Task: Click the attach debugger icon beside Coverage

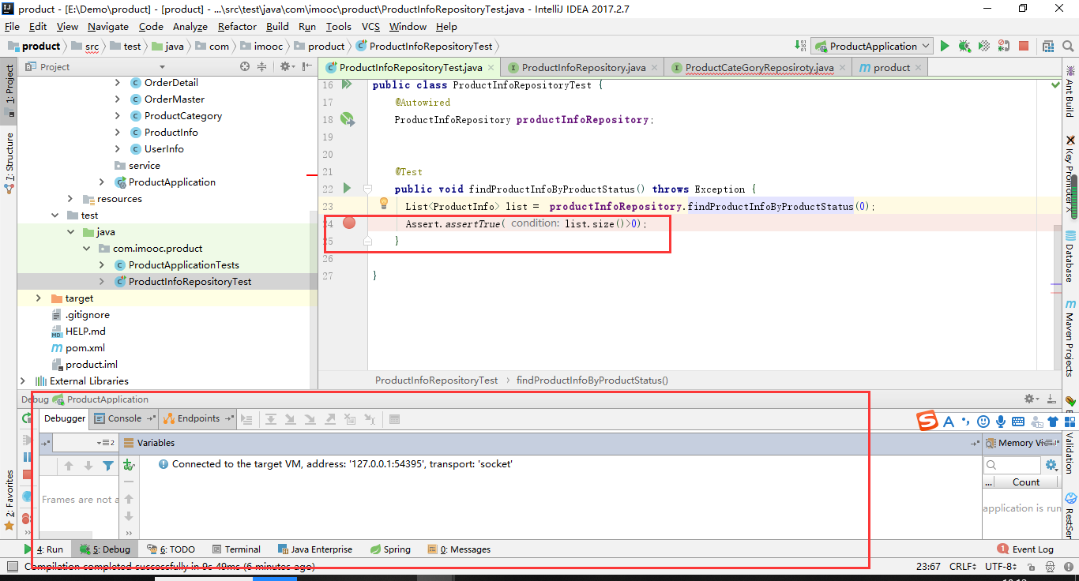Action: click(x=1004, y=46)
